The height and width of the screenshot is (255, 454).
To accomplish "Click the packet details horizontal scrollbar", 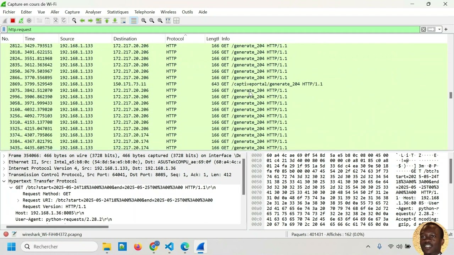I will (57, 227).
